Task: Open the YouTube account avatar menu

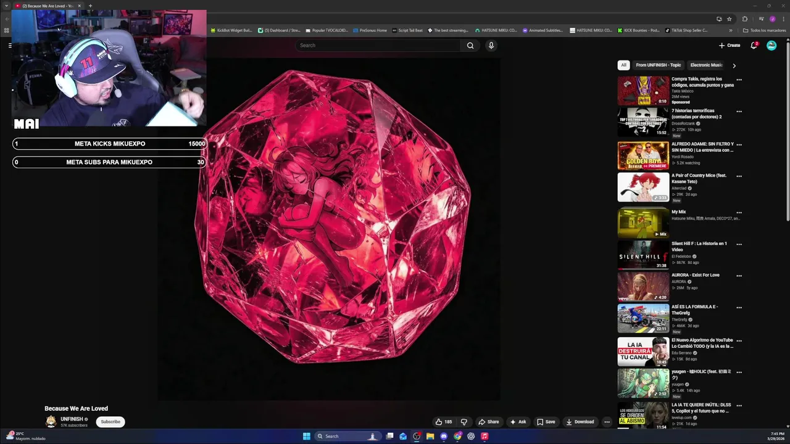Action: pyautogui.click(x=771, y=45)
